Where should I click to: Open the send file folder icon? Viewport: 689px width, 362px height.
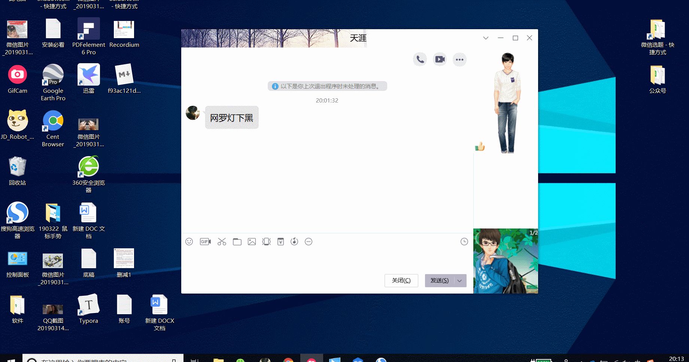click(237, 242)
